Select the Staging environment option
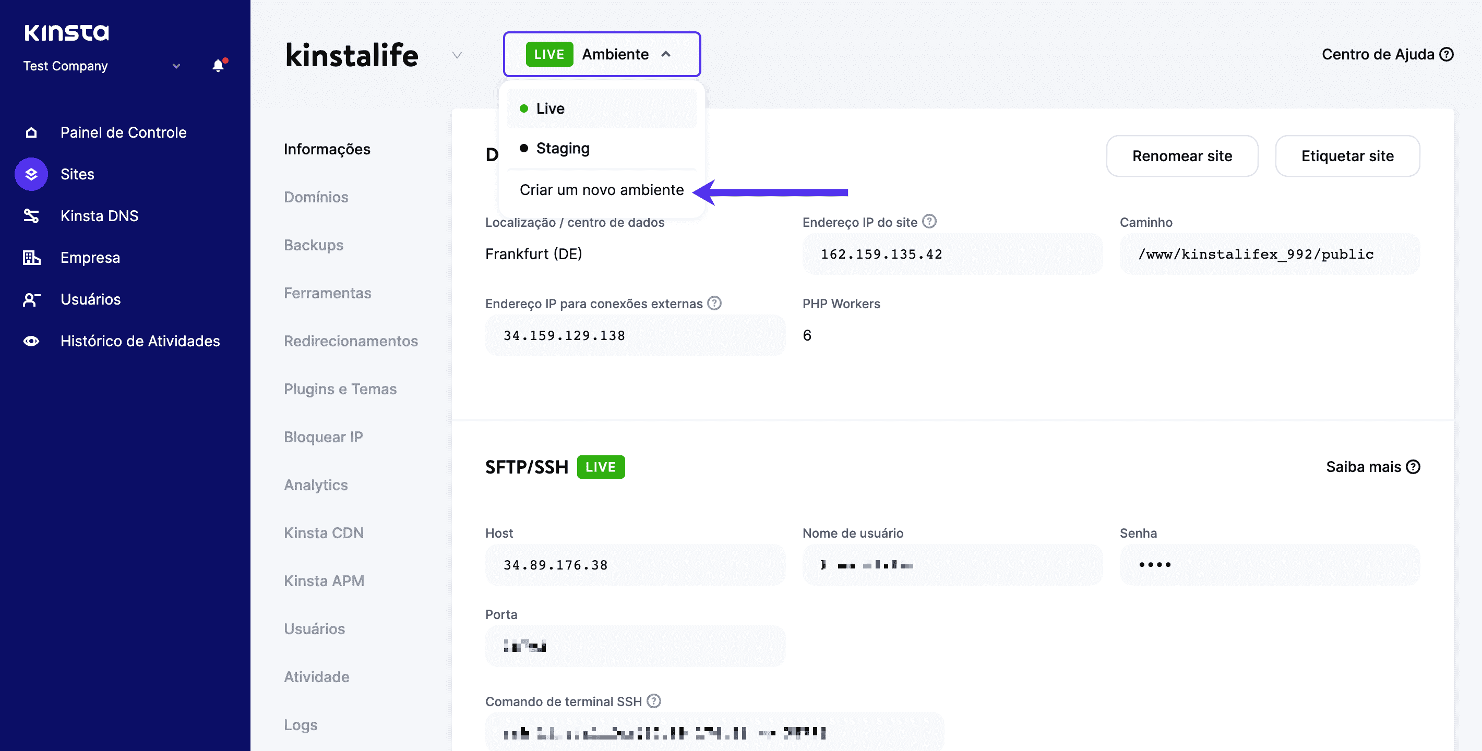The width and height of the screenshot is (1482, 751). coord(563,148)
